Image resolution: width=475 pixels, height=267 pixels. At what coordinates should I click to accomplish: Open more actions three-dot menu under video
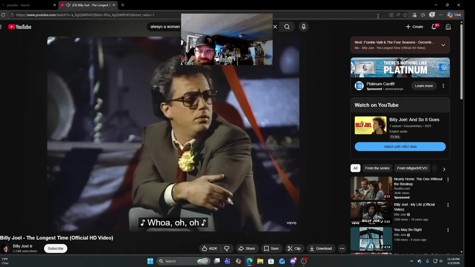point(342,248)
